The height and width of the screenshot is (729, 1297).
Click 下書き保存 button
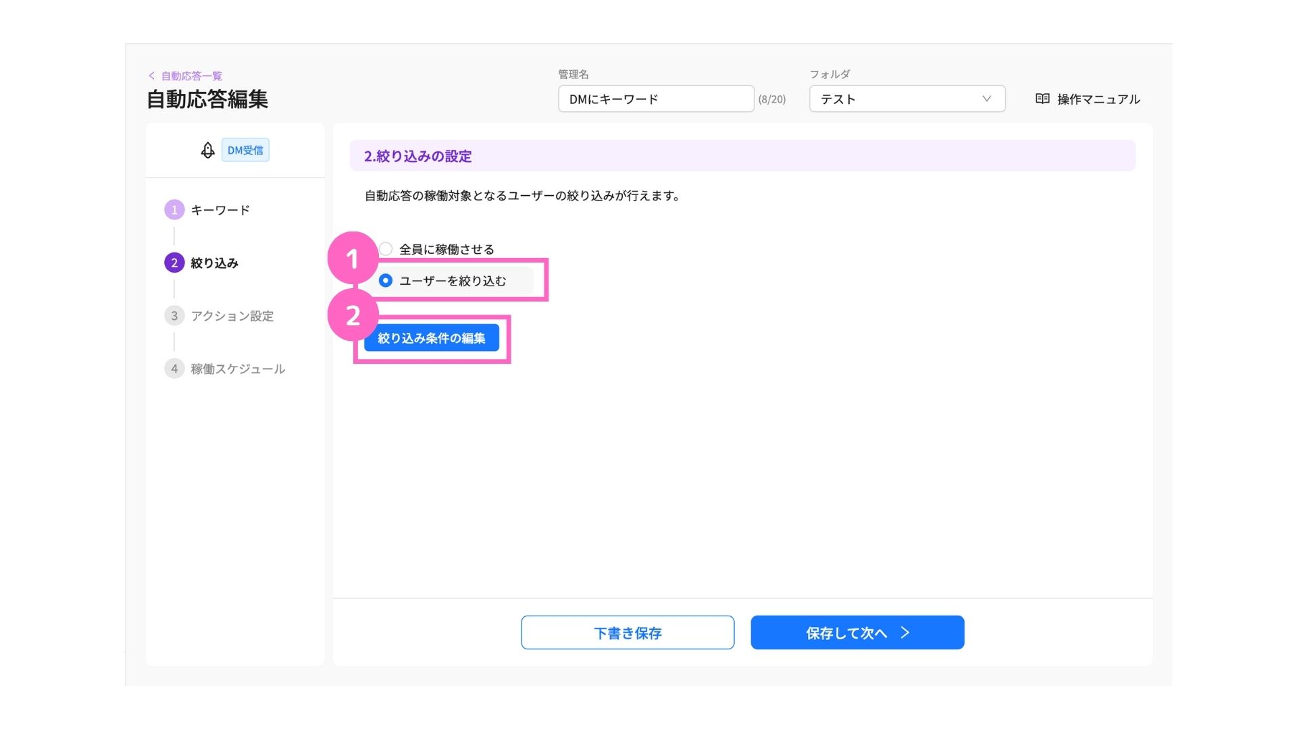[628, 632]
